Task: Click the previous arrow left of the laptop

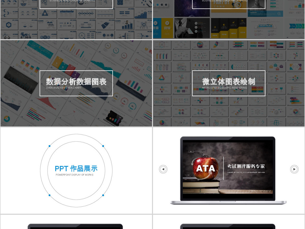Action: coord(163,169)
